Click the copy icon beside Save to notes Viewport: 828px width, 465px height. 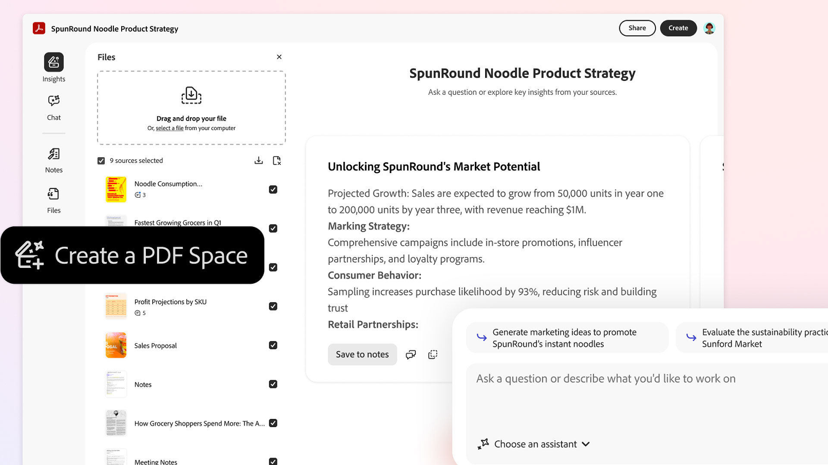433,354
